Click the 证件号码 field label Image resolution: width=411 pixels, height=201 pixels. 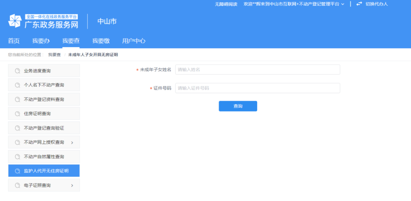click(162, 88)
